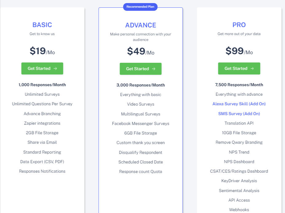
Task: Click the Facebook Messenger Surveys feature
Action: [141, 124]
